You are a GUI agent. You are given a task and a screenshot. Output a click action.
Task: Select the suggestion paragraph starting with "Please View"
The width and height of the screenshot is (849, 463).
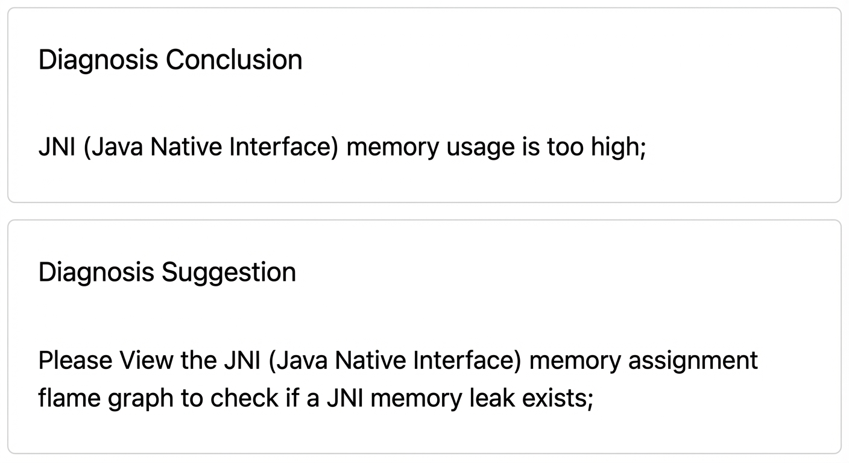pos(398,379)
